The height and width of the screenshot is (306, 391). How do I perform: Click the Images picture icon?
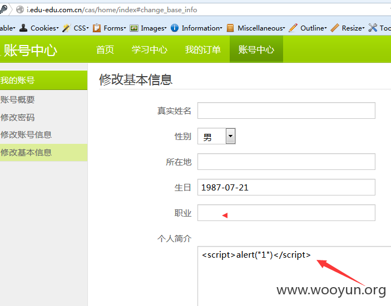134,28
